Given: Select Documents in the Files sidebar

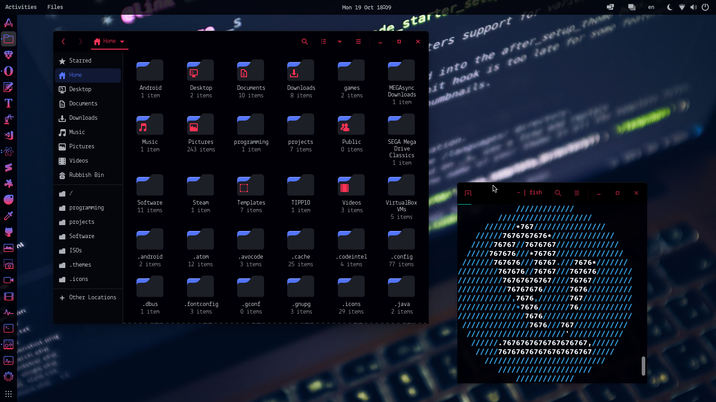Looking at the screenshot, I should pos(88,104).
